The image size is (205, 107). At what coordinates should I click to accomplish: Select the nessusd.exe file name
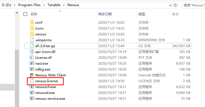pos(45,93)
